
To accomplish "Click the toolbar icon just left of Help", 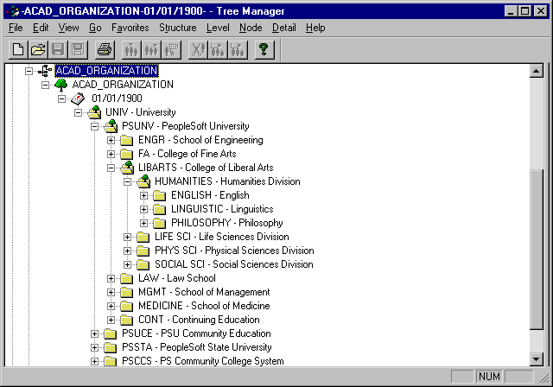I will 238,49.
